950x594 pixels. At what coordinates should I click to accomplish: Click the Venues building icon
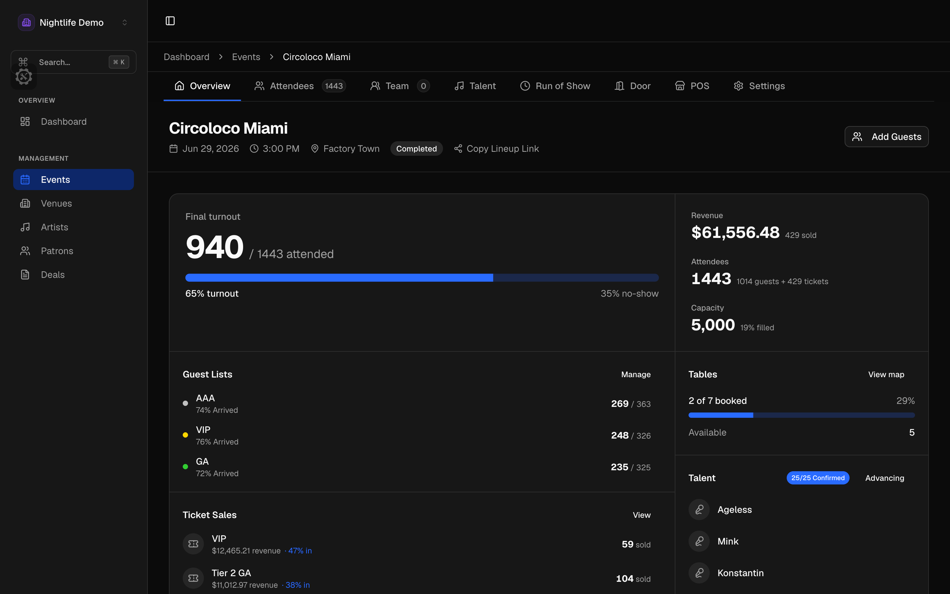point(25,203)
